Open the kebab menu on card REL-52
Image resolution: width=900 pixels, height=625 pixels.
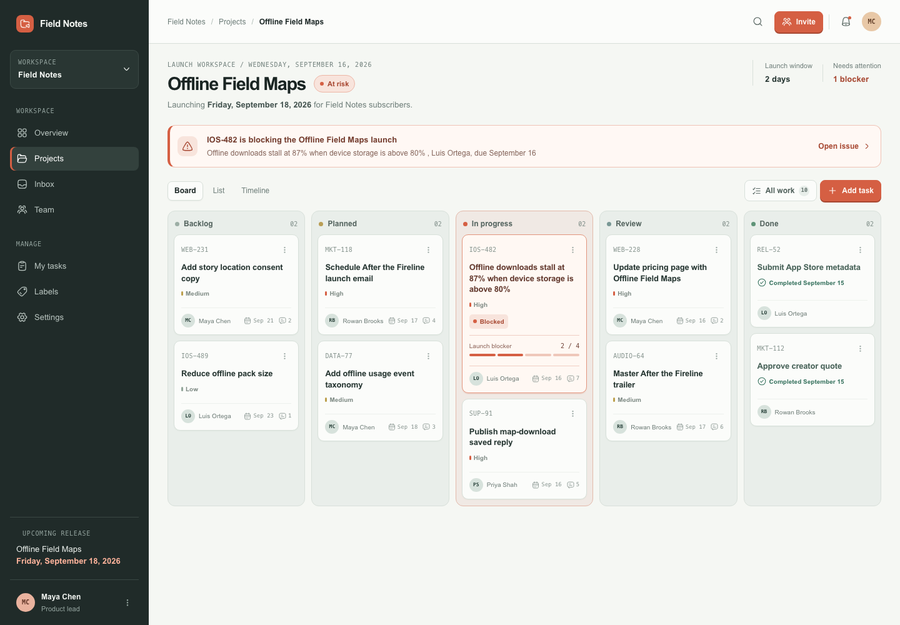pos(860,250)
